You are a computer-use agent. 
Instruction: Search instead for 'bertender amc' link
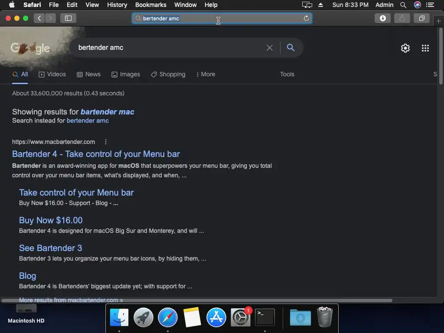[x=88, y=121]
